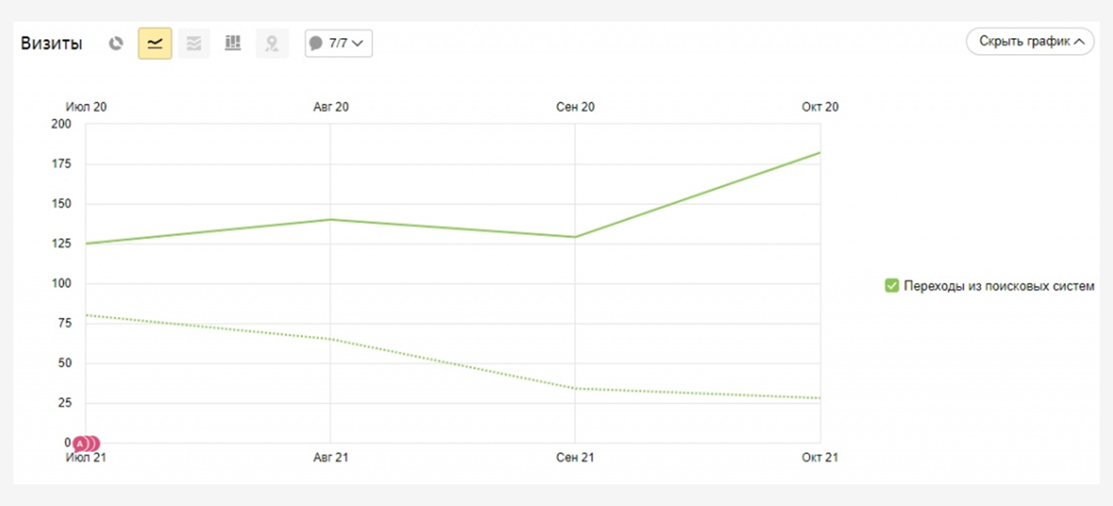
Task: Select the line chart view icon
Action: pos(154,44)
